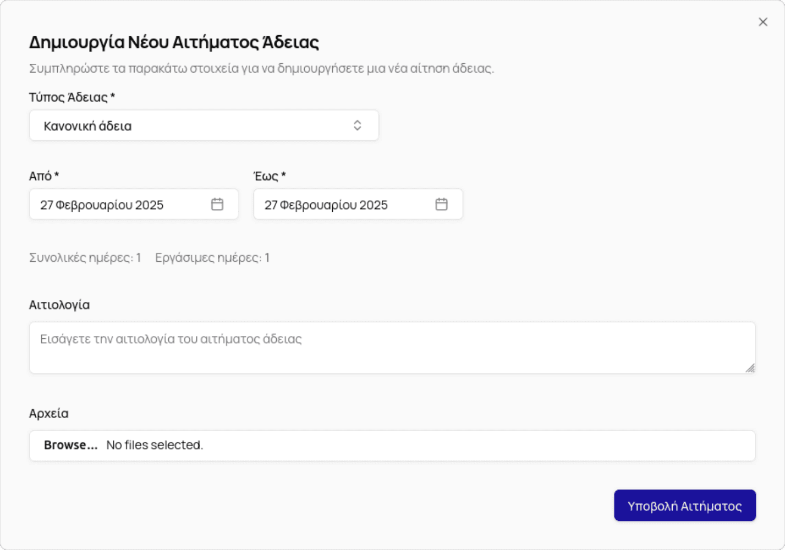Click the Αρχεία label
This screenshot has height=550, width=785.
(49, 413)
